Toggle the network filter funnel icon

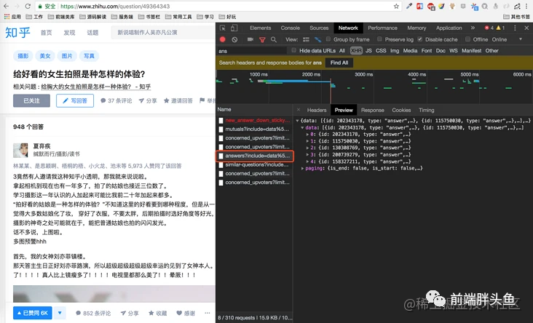[x=262, y=40]
